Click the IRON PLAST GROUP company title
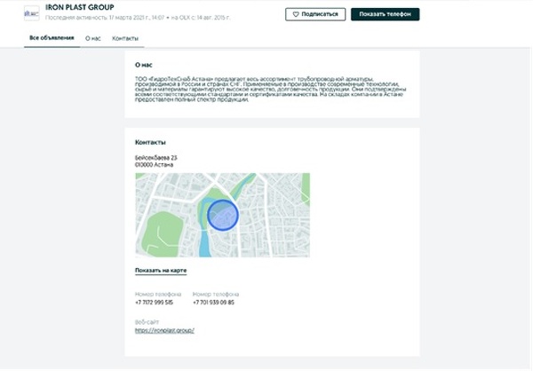 pos(80,7)
